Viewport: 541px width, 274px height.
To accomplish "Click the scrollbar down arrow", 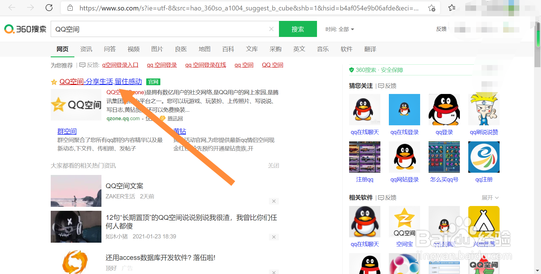I will [538, 271].
